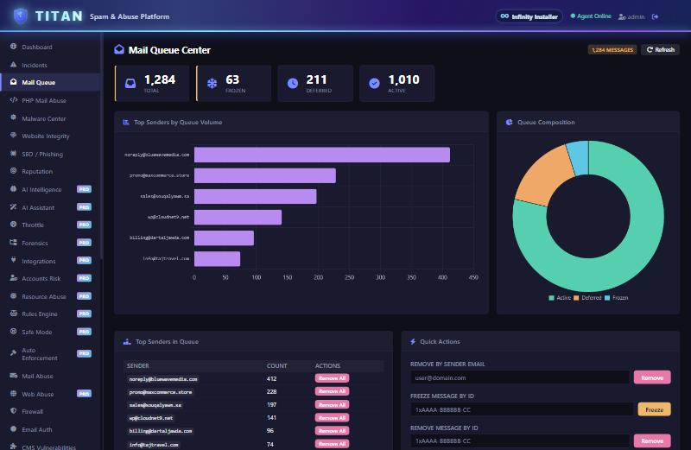Click the Agent Online status
The image size is (691, 450).
(591, 16)
